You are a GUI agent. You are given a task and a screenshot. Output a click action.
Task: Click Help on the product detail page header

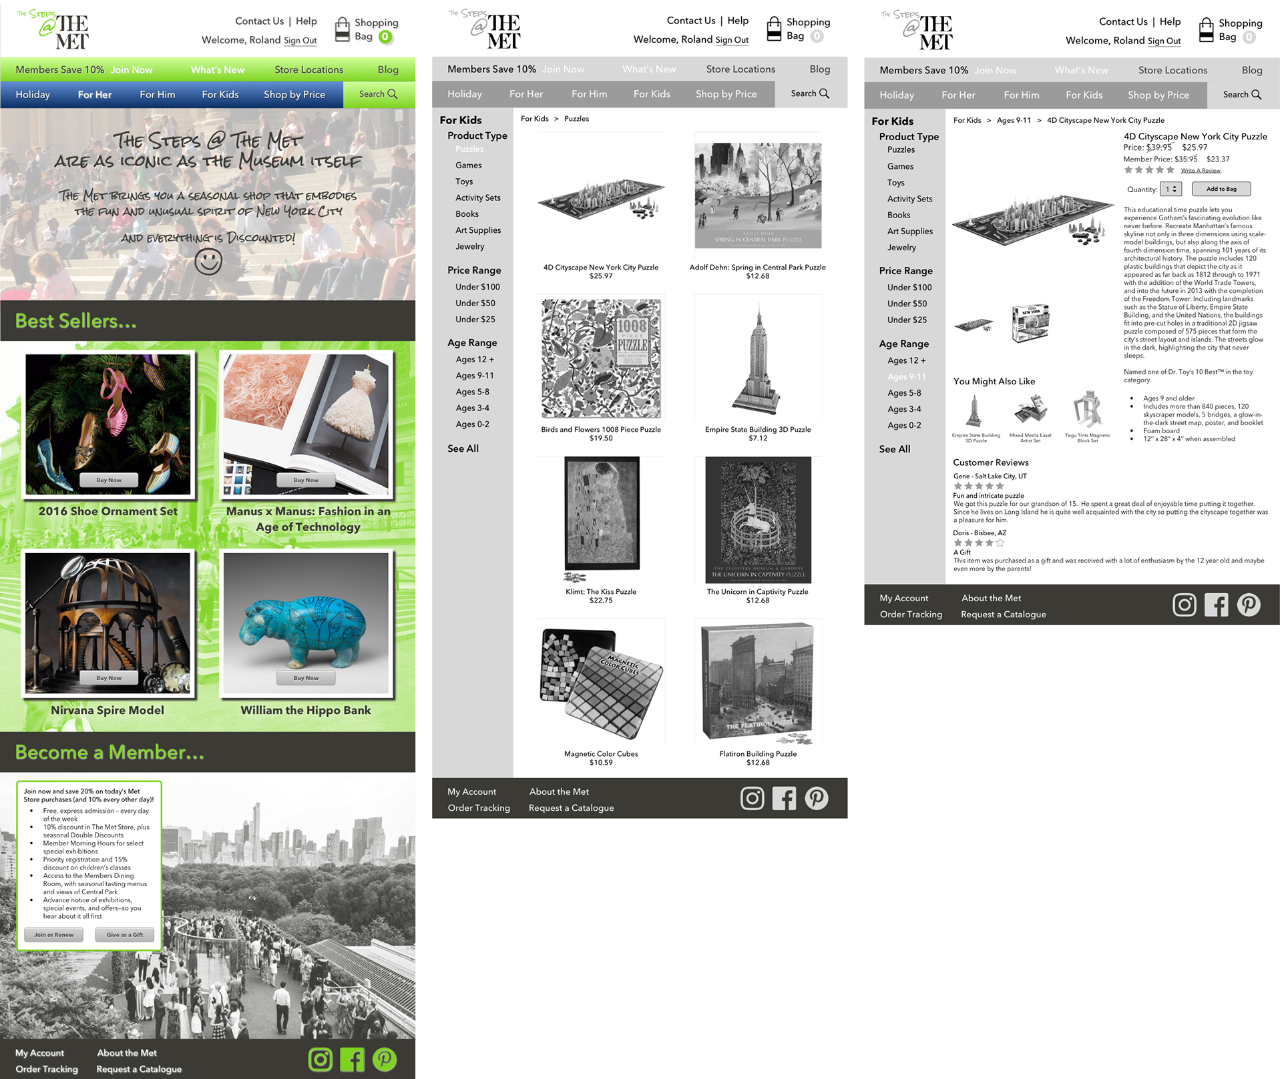click(1170, 21)
